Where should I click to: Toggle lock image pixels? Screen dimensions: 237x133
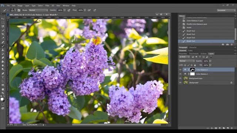click(x=188, y=65)
